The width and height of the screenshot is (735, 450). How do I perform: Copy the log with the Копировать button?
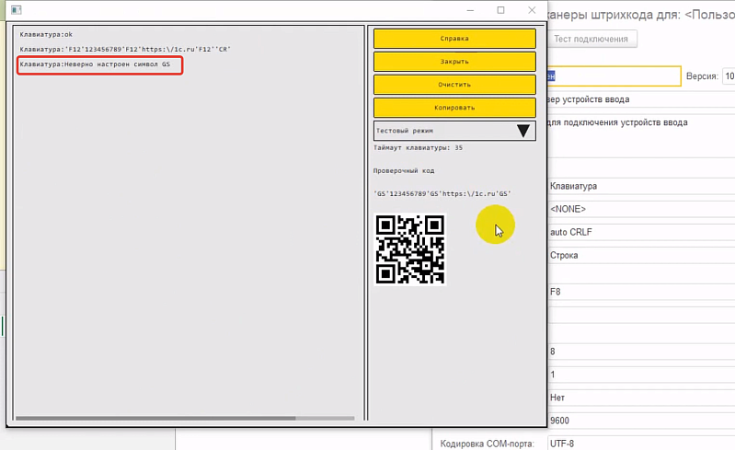(x=454, y=108)
